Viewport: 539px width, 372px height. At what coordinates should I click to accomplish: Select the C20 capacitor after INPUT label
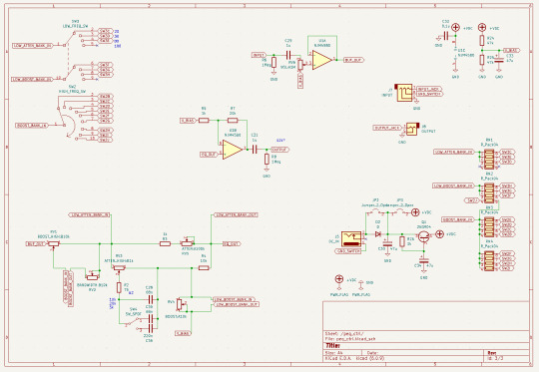(x=288, y=55)
